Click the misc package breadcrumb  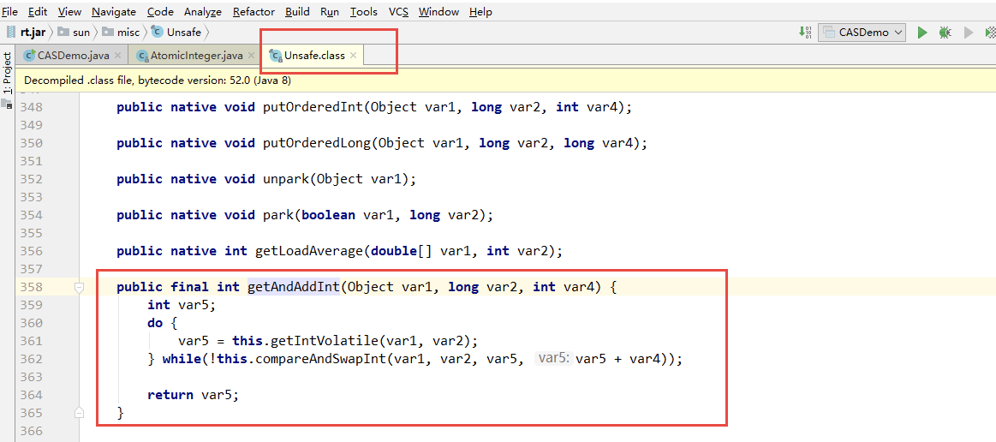click(122, 32)
